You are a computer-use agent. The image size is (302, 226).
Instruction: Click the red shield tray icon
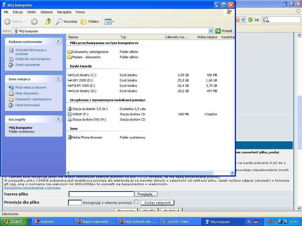click(x=270, y=222)
